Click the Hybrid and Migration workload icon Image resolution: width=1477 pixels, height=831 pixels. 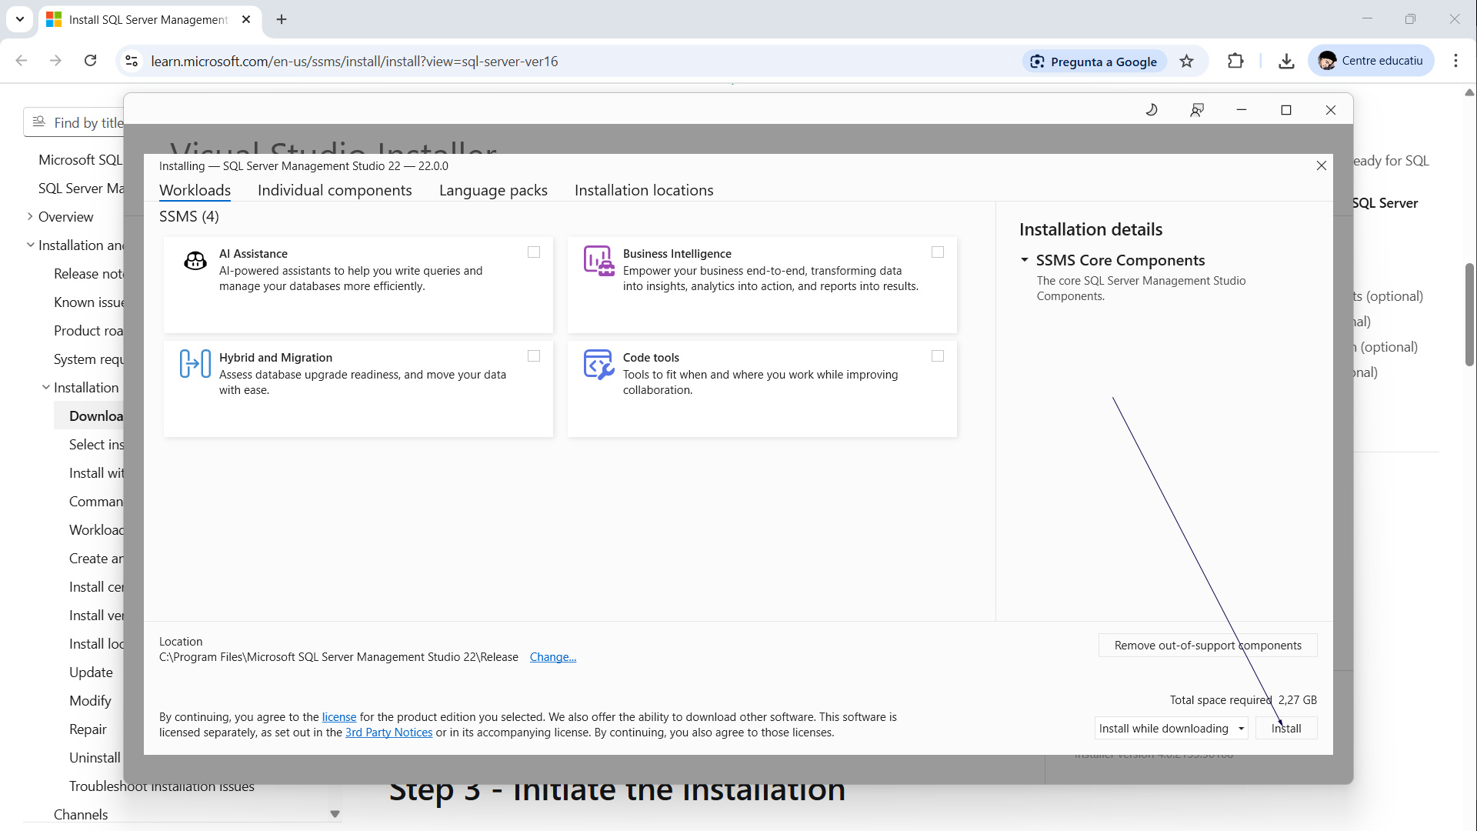(195, 363)
